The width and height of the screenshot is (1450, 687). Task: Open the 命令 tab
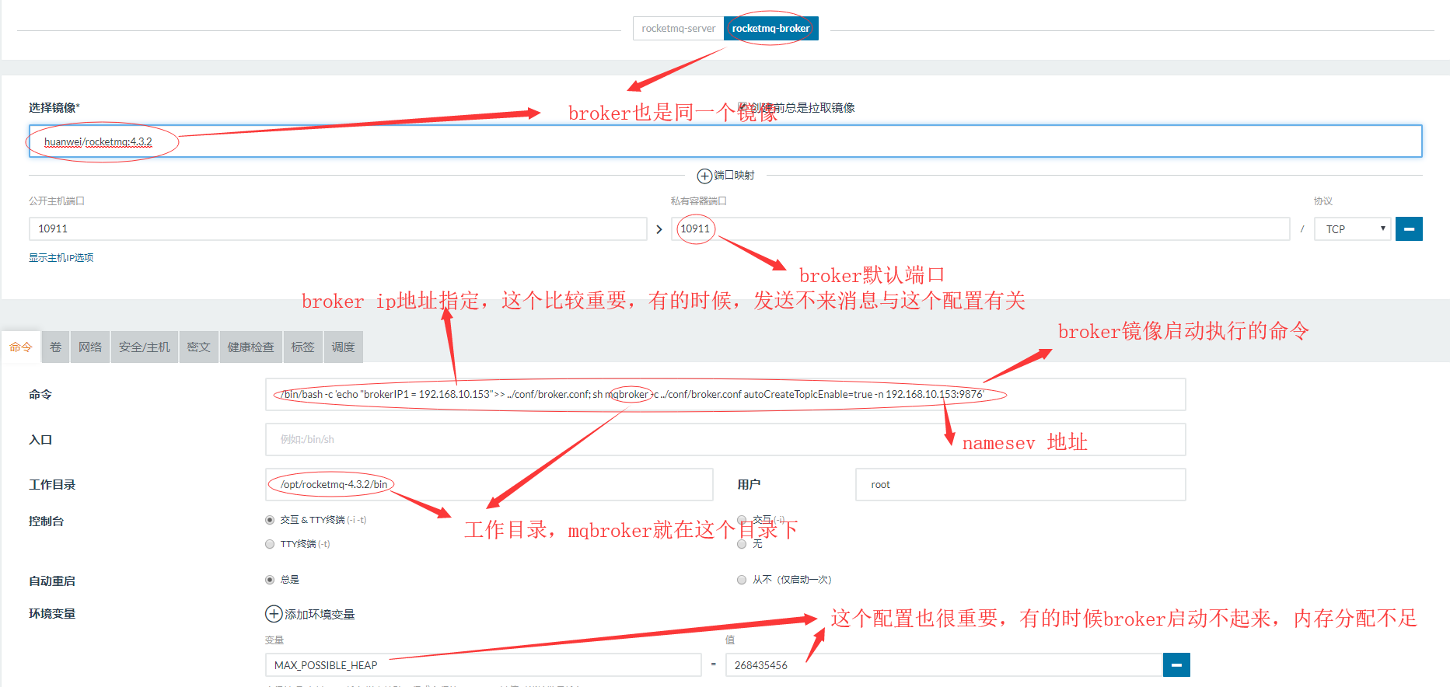point(21,347)
